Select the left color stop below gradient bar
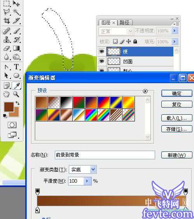This screenshot has width=194, height=219. click(38, 210)
